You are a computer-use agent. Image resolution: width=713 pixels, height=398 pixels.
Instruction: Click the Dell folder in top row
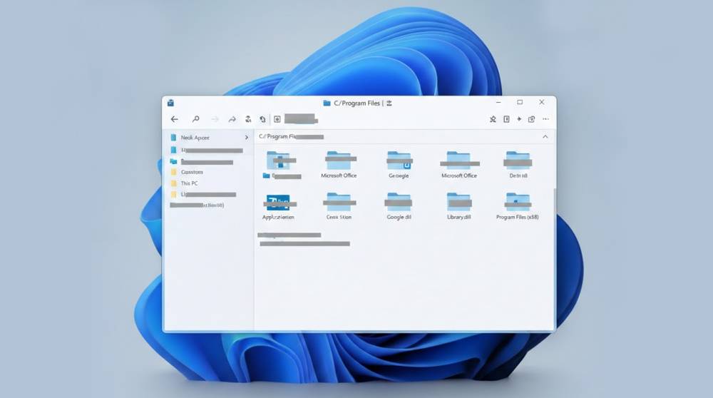pyautogui.click(x=517, y=161)
